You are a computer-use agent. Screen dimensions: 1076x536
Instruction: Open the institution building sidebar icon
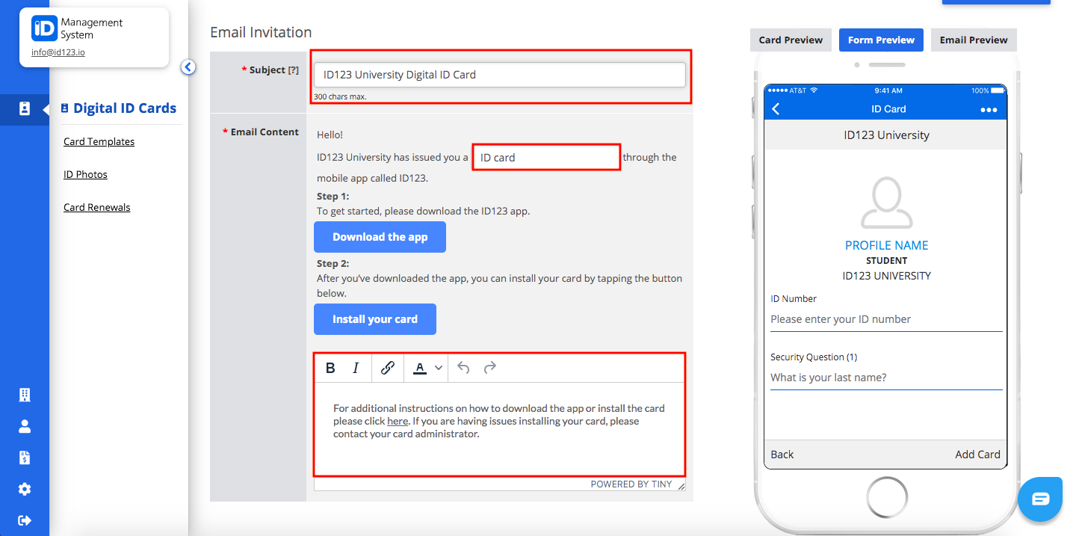coord(25,395)
